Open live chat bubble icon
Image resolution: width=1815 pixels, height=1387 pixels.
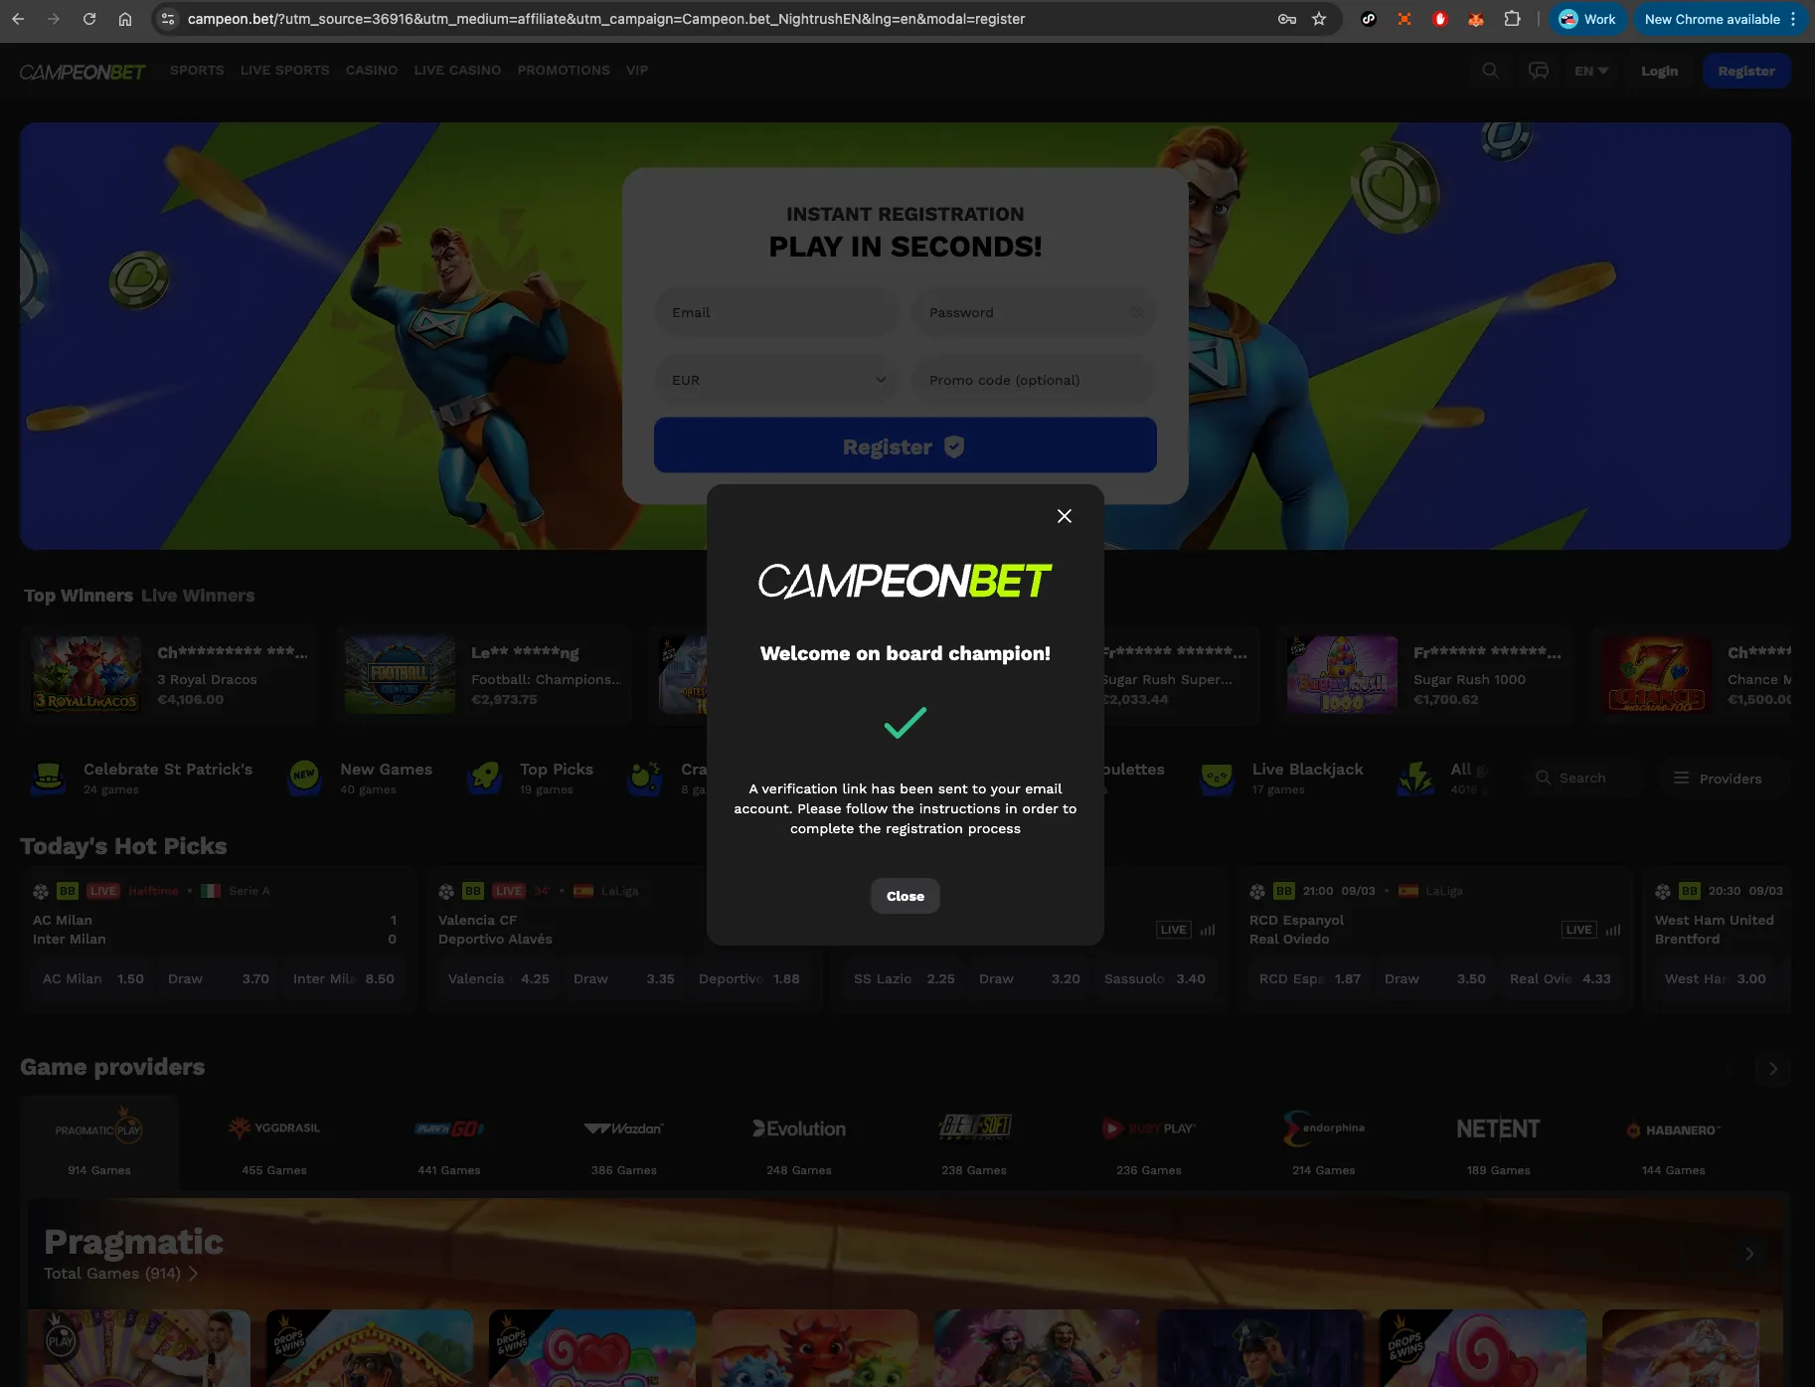coord(1539,71)
